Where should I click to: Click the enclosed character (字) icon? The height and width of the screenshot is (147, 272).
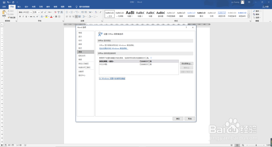click(x=59, y=17)
